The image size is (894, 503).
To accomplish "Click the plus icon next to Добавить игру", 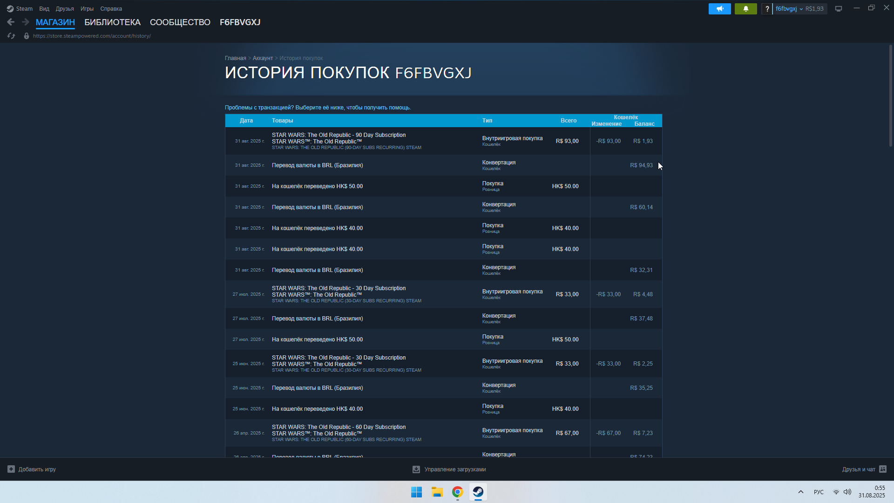I will (11, 469).
